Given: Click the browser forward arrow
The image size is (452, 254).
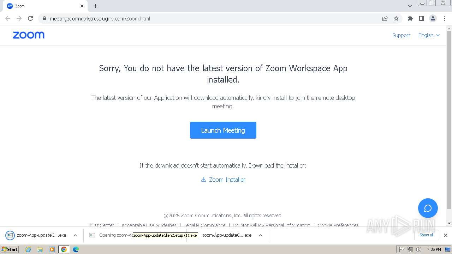Looking at the screenshot, I should [19, 18].
